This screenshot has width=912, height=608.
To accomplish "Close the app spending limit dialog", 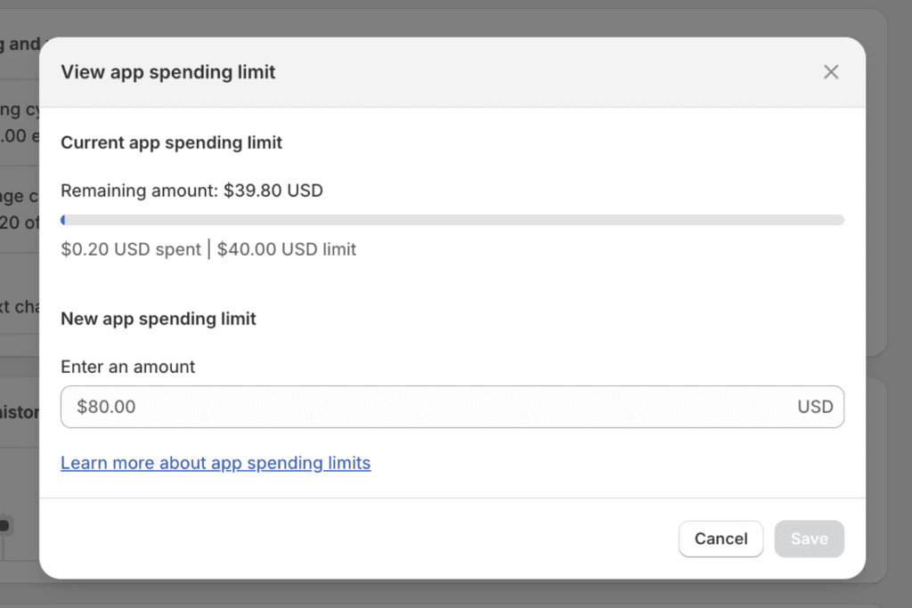I will click(x=831, y=72).
